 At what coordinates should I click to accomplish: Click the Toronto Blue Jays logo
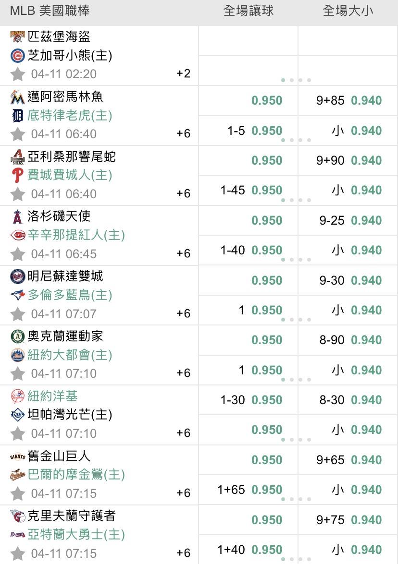click(x=18, y=295)
